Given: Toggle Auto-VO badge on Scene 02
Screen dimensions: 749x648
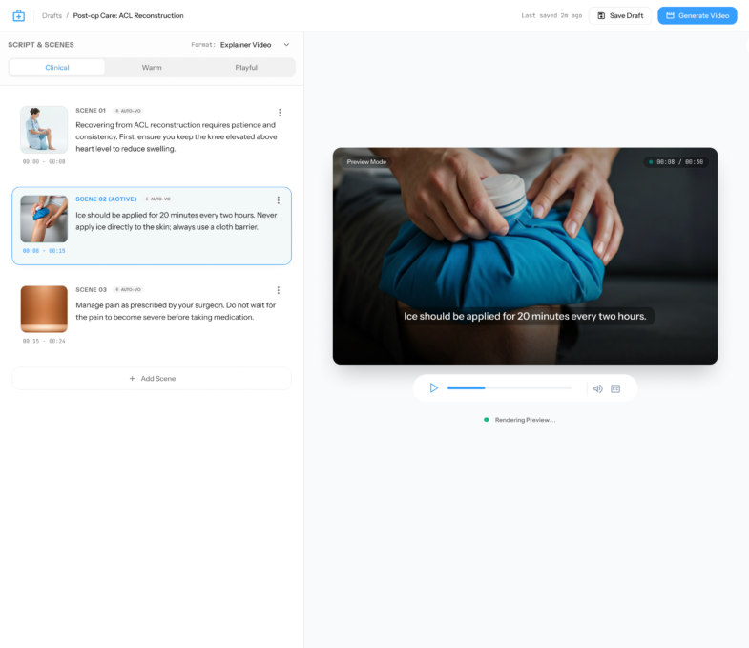Looking at the screenshot, I should tap(157, 199).
